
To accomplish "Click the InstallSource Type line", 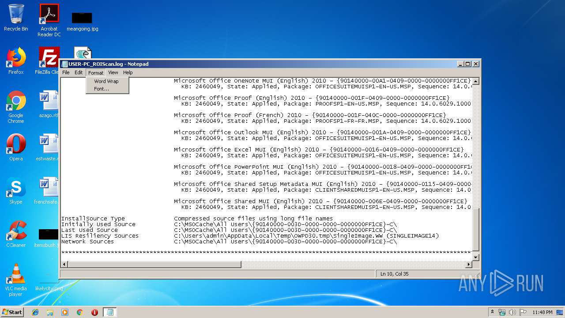I will (x=93, y=219).
